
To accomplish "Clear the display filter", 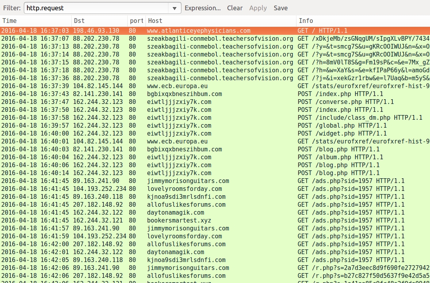I will pos(235,8).
